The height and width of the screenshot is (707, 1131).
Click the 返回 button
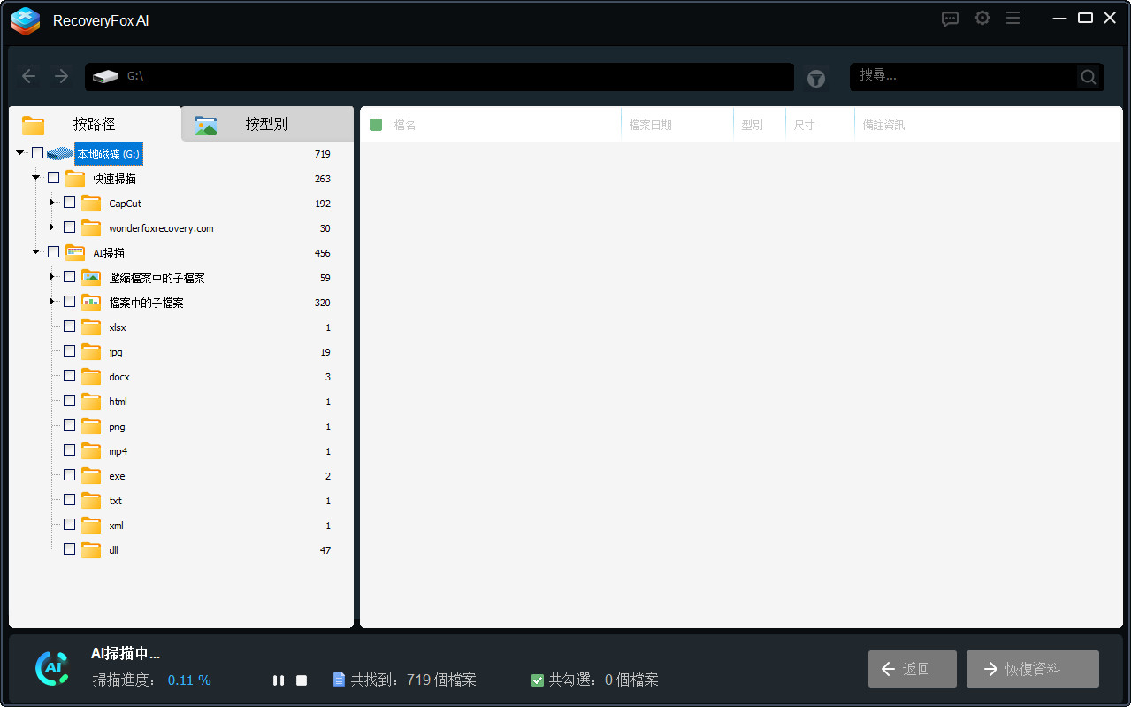(912, 668)
